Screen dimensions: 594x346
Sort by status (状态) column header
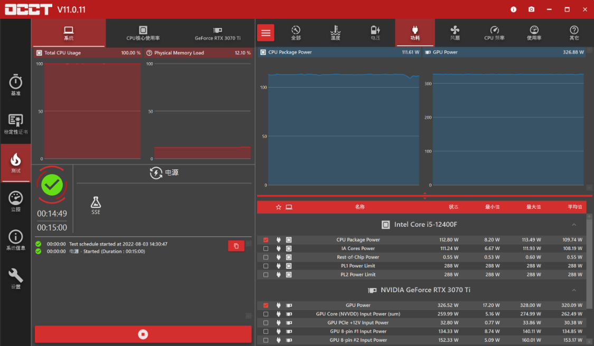pos(454,207)
